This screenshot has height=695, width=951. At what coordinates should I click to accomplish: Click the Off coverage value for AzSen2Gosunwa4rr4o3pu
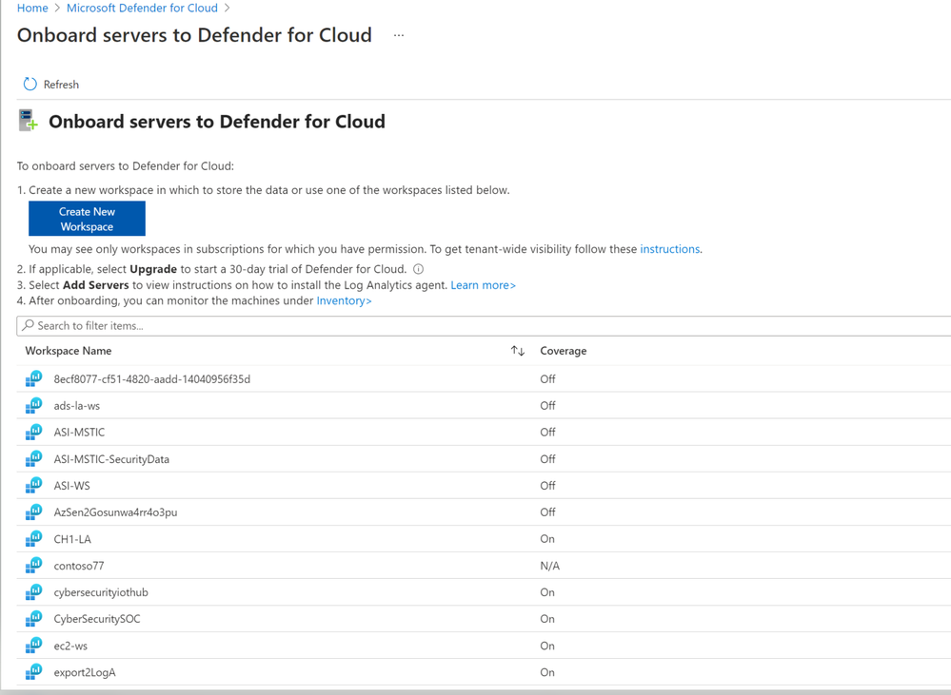point(547,512)
